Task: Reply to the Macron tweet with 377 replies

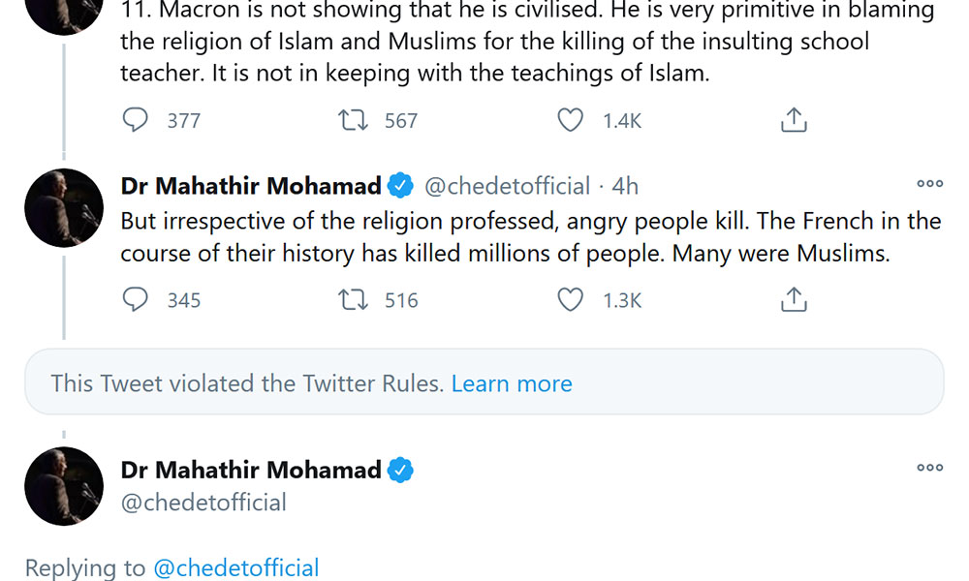Action: tap(136, 120)
